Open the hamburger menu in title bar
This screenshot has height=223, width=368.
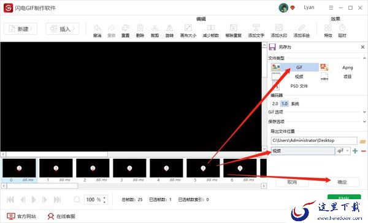[331, 8]
